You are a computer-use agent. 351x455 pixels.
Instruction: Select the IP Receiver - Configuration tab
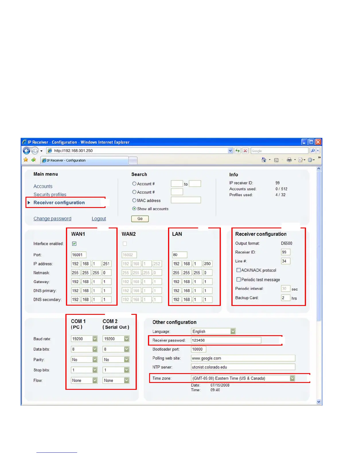click(85, 160)
